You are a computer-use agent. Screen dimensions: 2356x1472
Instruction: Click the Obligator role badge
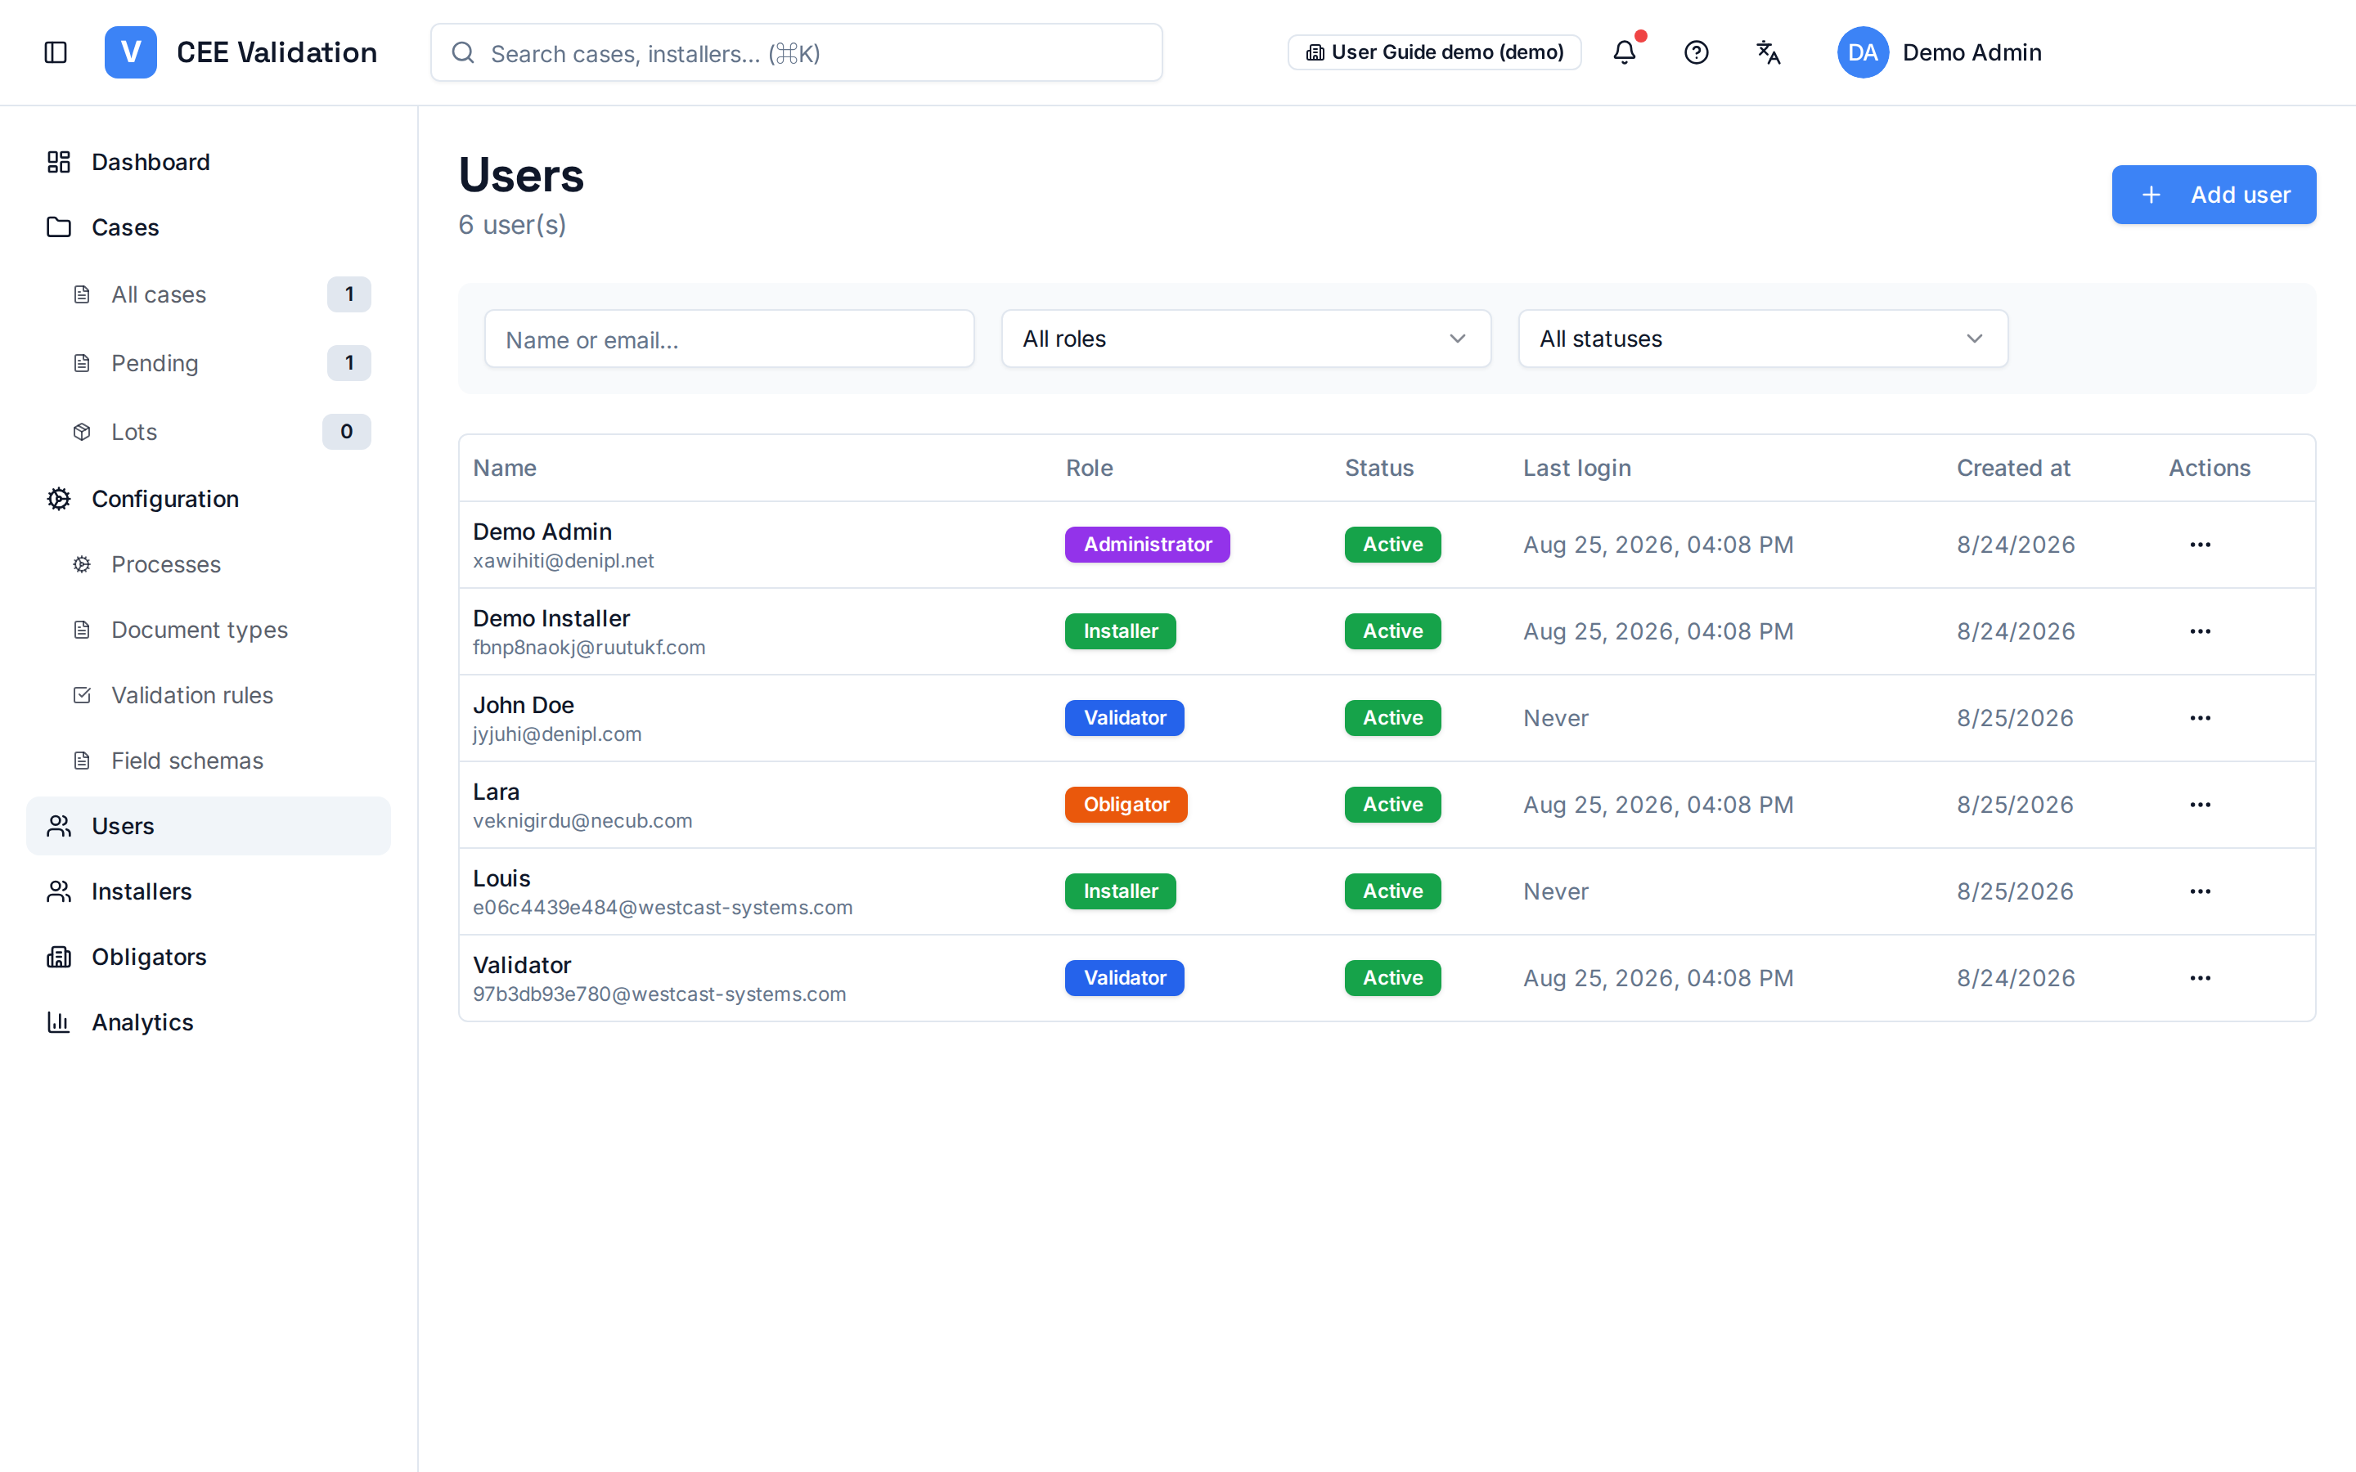tap(1126, 804)
